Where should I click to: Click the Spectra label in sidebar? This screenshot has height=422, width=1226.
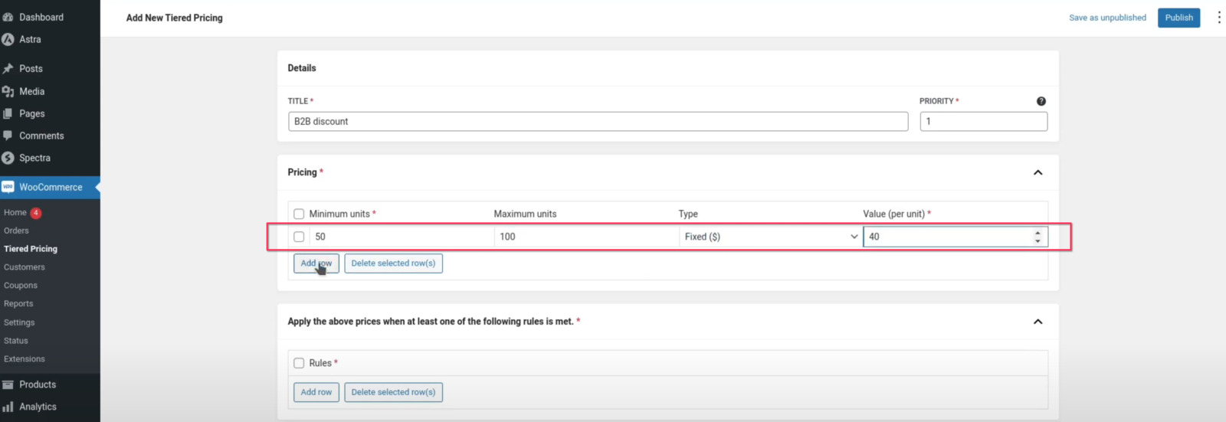34,158
